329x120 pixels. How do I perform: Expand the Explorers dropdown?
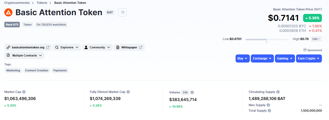67,47
